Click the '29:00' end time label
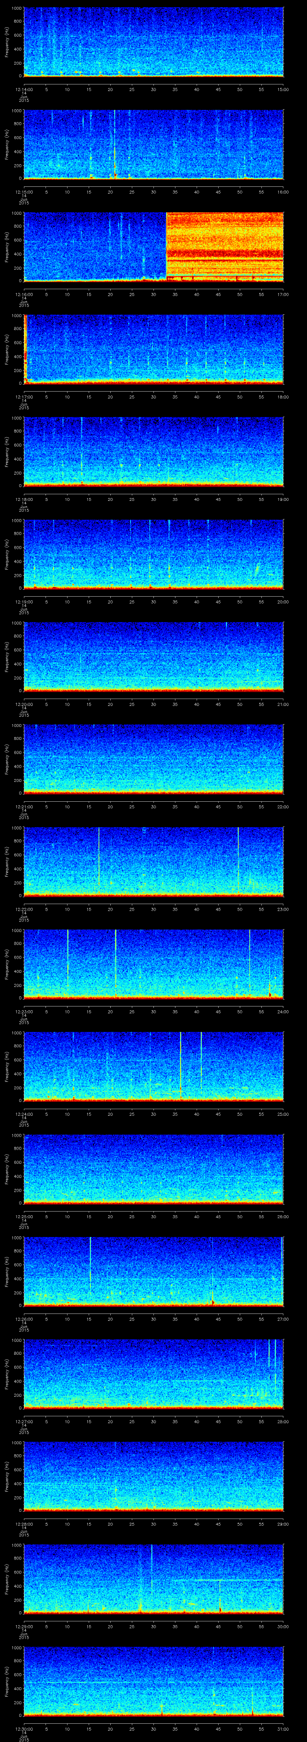This screenshot has width=307, height=1742. click(283, 1523)
